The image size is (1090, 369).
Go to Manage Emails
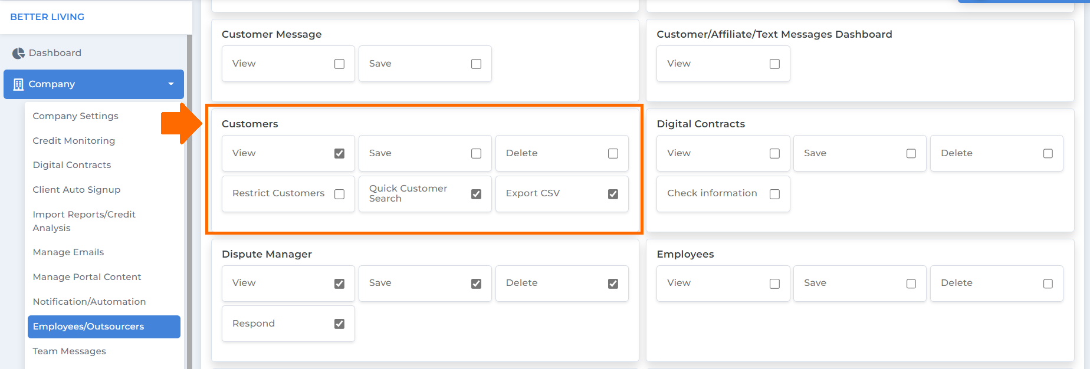68,252
